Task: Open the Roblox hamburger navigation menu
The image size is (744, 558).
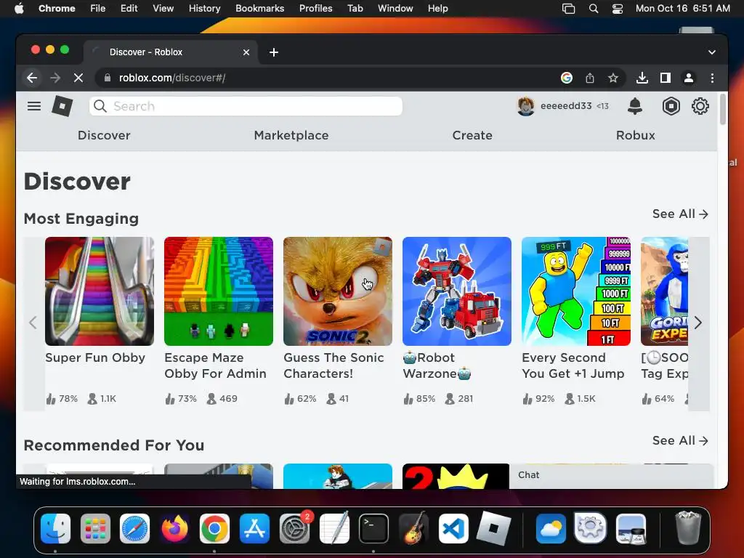Action: click(x=33, y=106)
